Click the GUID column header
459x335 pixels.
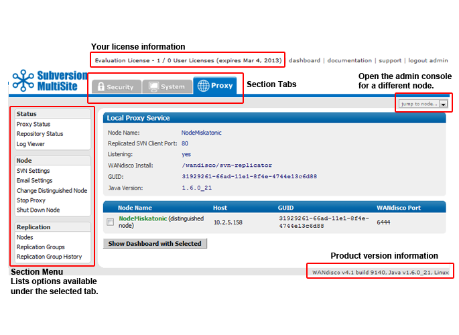[285, 208]
